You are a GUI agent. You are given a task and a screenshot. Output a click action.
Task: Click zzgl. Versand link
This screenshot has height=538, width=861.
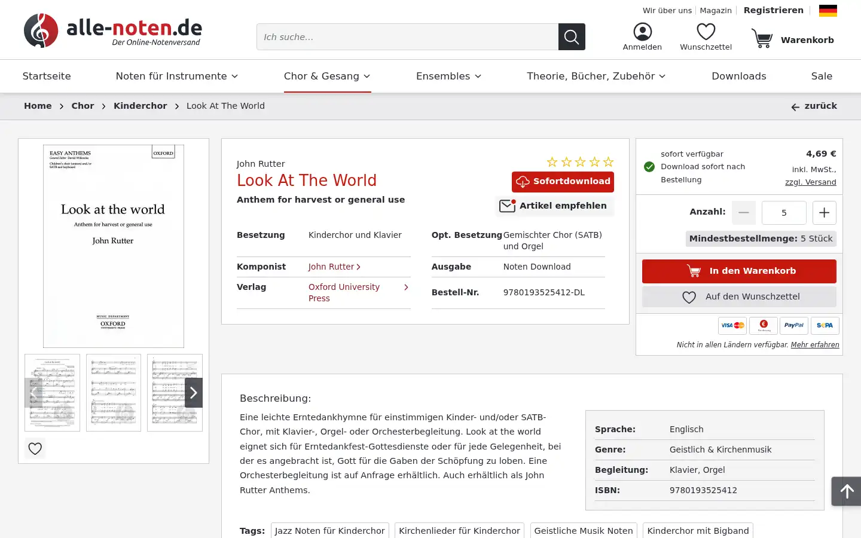[810, 182]
